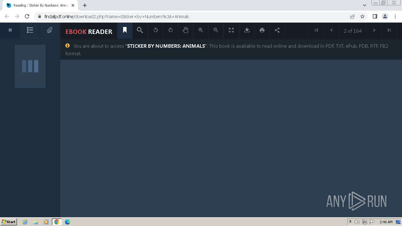Go to the next page

coord(374,30)
